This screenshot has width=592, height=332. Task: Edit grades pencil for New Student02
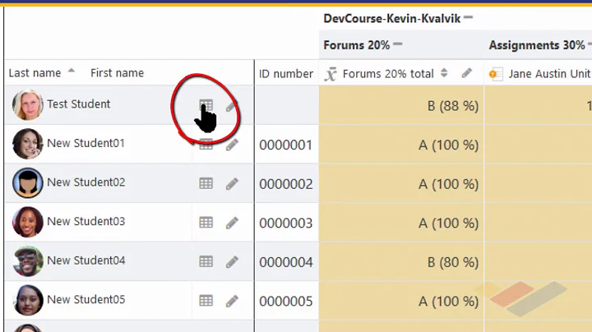point(232,184)
